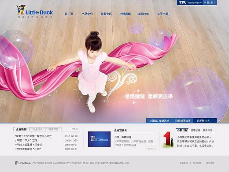Select the first banner slide tab 健康泡泡

point(159,120)
